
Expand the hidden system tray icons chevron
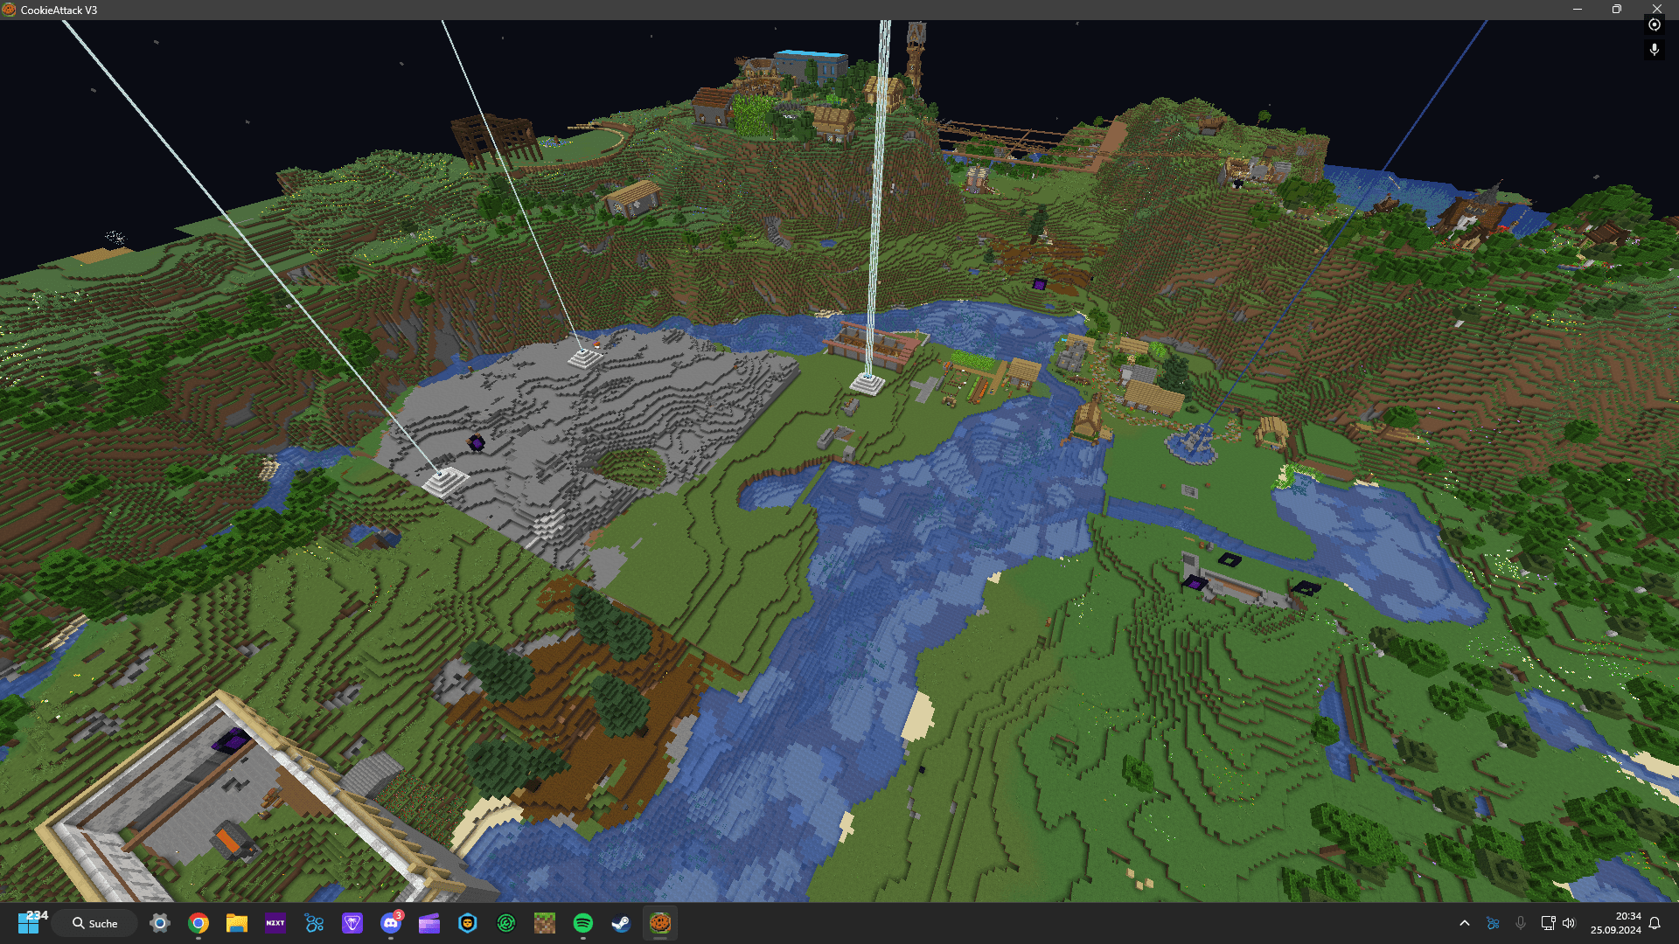(x=1465, y=923)
